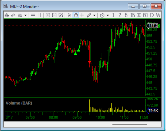Click the red down-triangle trade marker
The height and width of the screenshot is (131, 166).
pos(90,62)
